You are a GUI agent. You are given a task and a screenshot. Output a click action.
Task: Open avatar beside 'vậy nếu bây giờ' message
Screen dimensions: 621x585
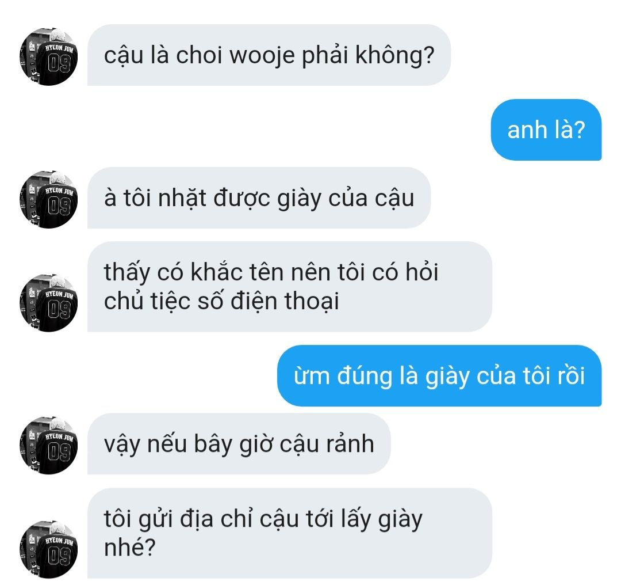(48, 446)
